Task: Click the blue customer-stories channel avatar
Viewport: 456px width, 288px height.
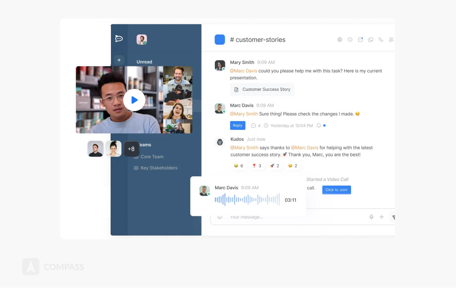Action: tap(220, 40)
